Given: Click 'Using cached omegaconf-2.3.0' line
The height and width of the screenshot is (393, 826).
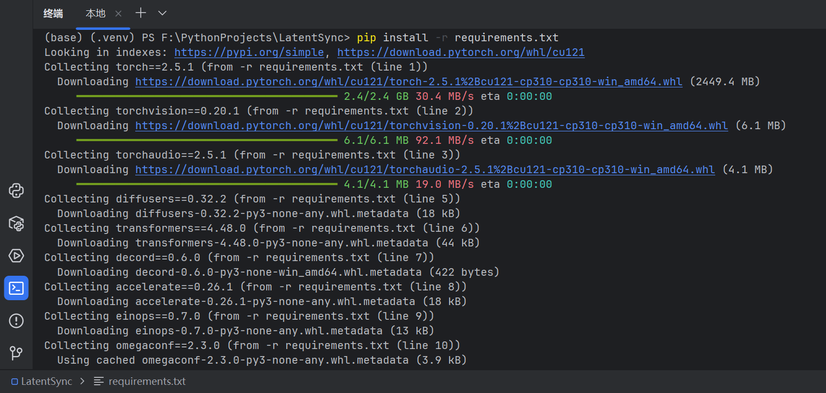Looking at the screenshot, I should (x=262, y=360).
